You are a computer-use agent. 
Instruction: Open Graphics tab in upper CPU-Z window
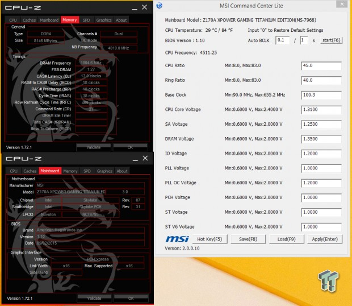104,20
